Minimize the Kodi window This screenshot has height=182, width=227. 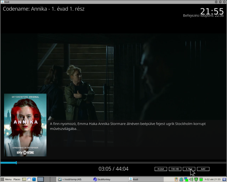coord(216,2)
